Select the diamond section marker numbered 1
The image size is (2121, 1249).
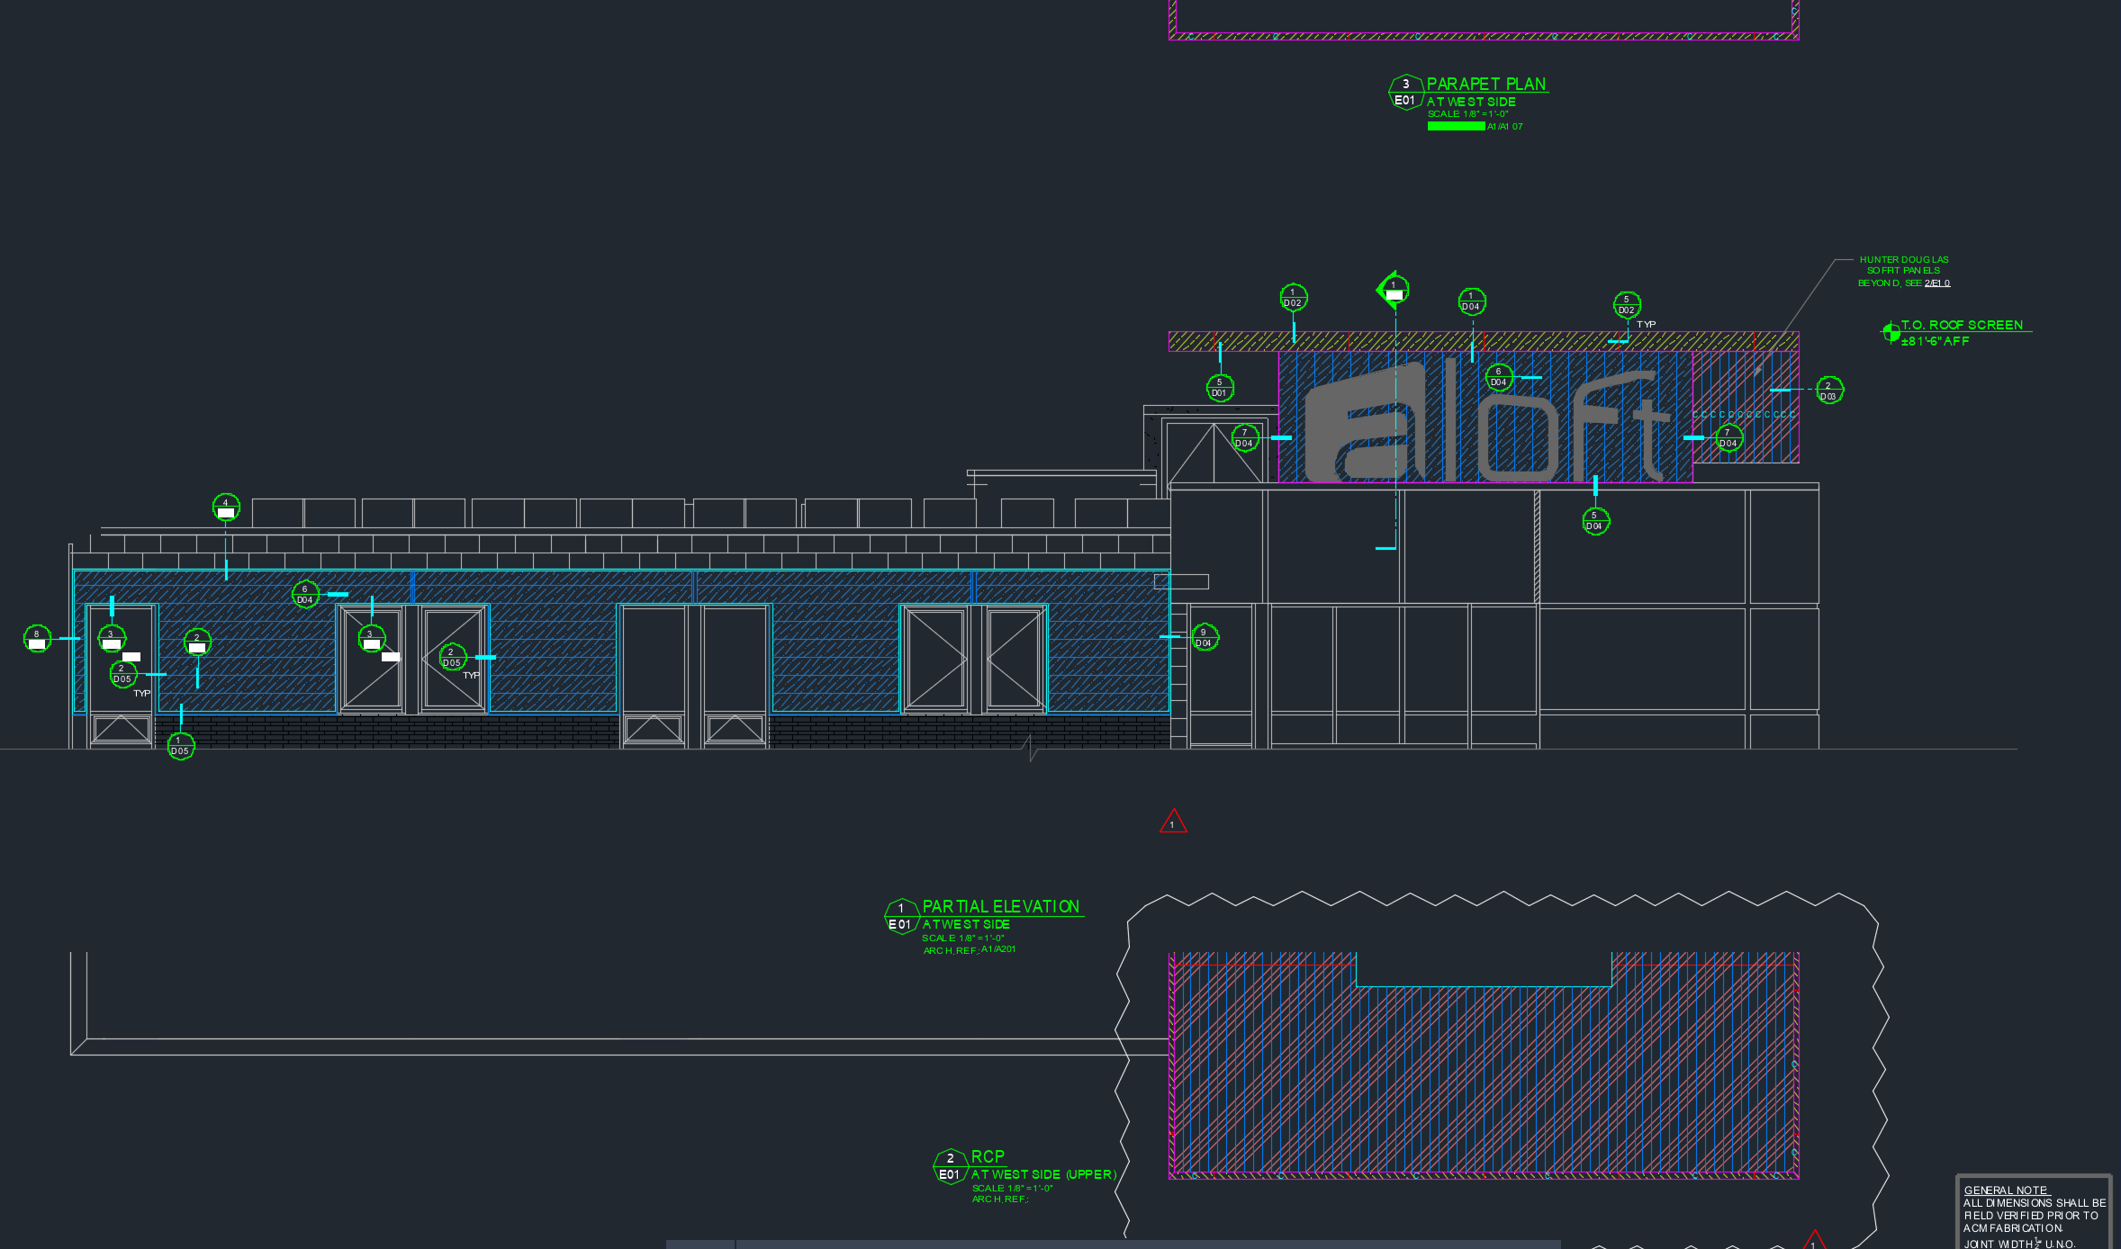[1393, 290]
